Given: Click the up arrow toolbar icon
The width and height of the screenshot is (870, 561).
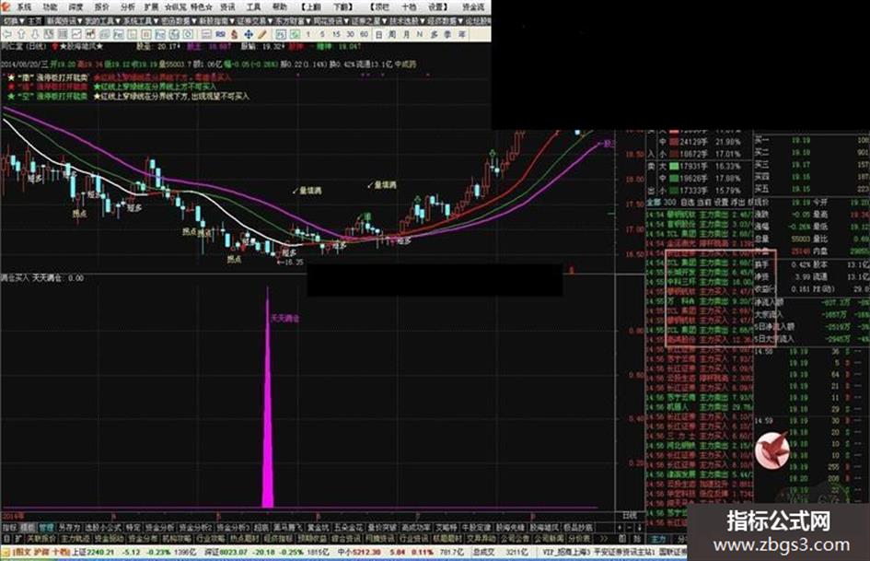Looking at the screenshot, I should pos(22,34).
